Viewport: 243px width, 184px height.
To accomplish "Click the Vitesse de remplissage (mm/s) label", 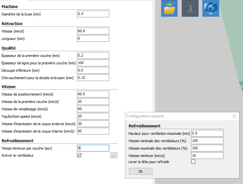I will click(24, 109).
